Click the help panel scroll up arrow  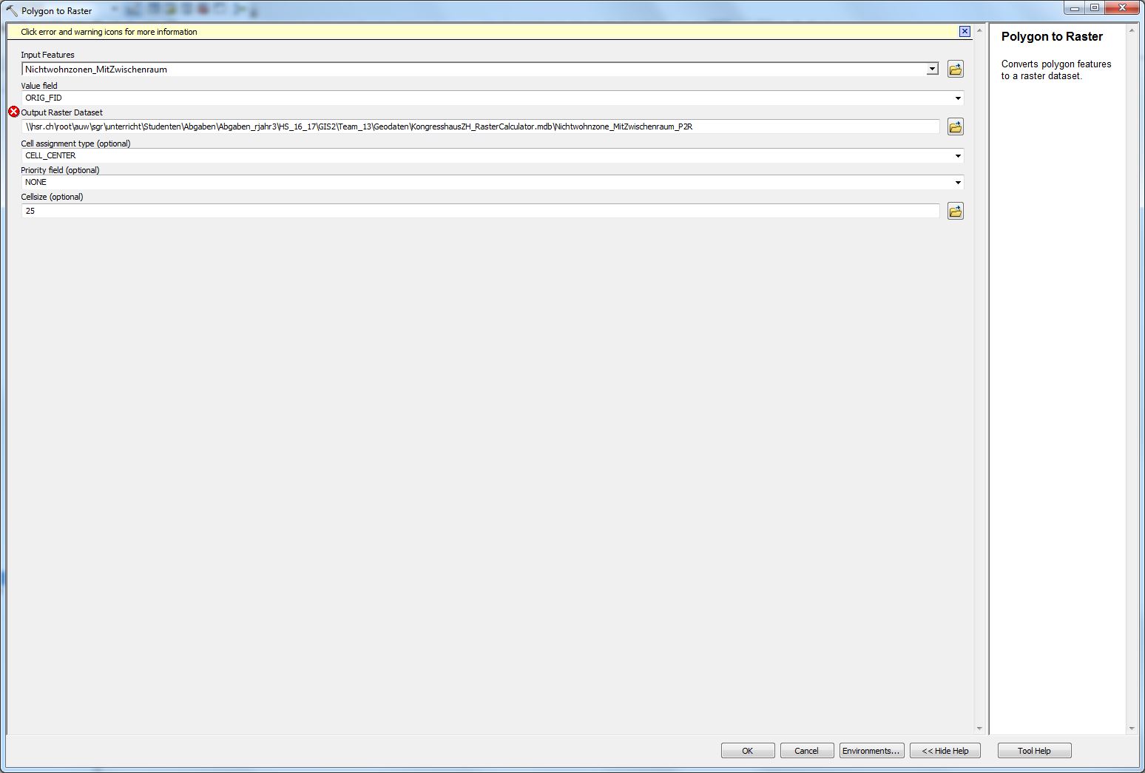click(x=1131, y=30)
